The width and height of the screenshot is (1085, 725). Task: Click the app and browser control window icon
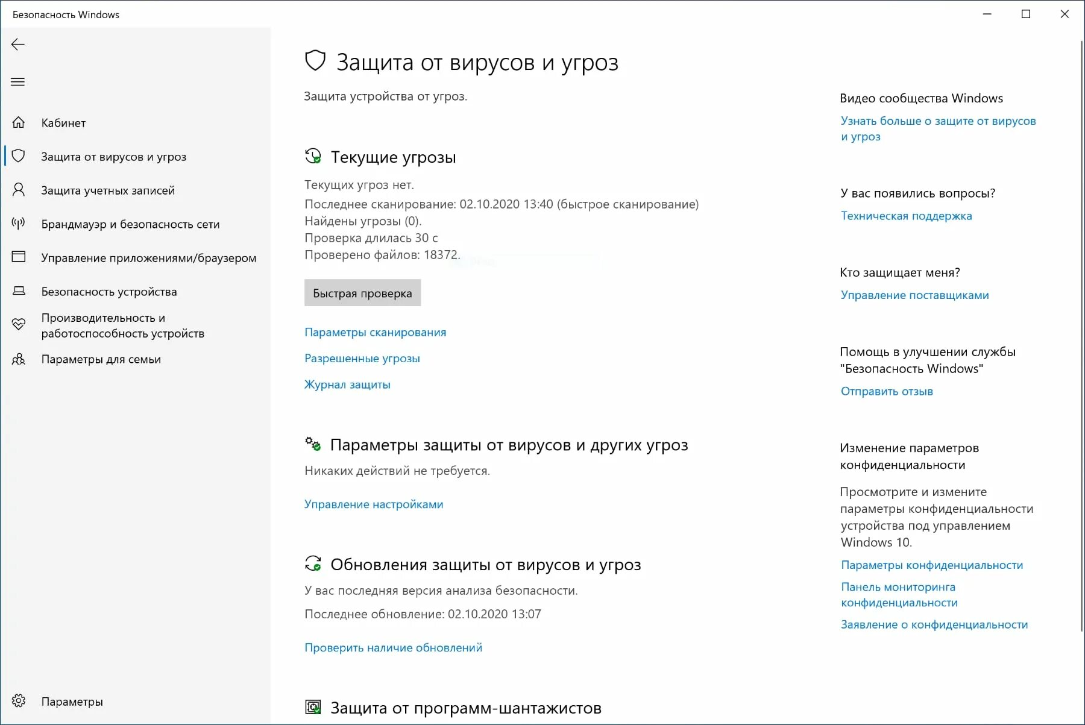[x=19, y=257]
